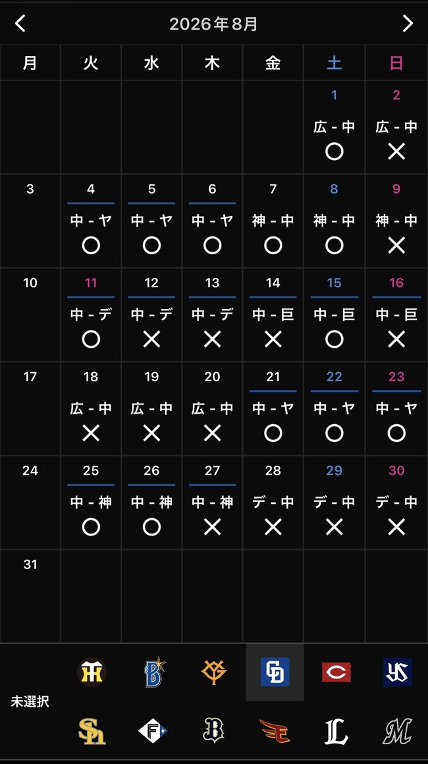This screenshot has height=764, width=428.
Task: Select the Seibu Lions logo
Action: (336, 731)
